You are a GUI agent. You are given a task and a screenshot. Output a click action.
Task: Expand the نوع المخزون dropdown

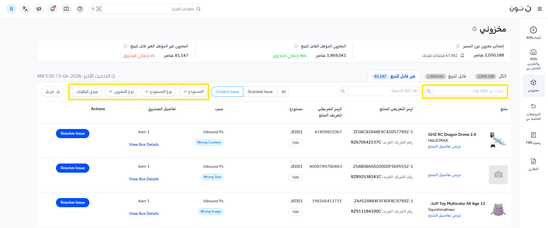tap(121, 92)
